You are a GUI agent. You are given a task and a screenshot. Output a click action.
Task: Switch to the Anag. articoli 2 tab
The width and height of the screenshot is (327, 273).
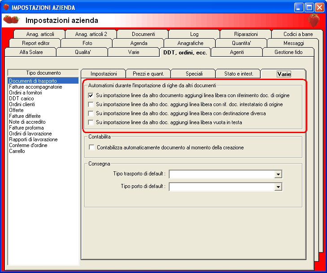[x=91, y=34]
